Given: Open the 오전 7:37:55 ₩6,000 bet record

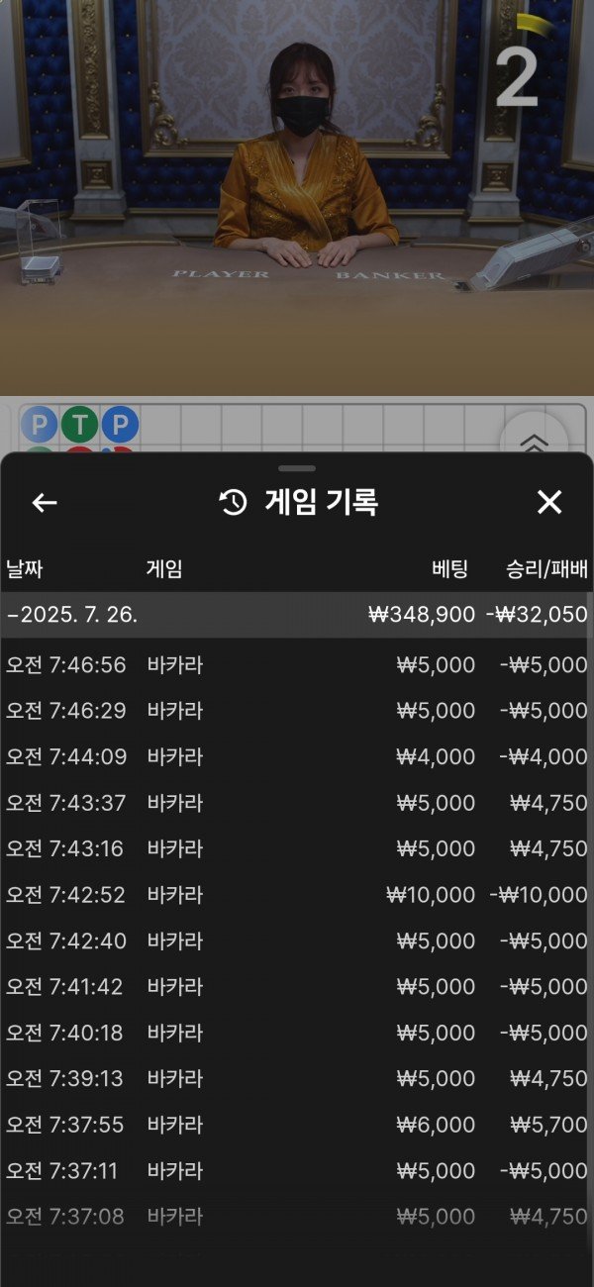Looking at the screenshot, I should tap(297, 1126).
